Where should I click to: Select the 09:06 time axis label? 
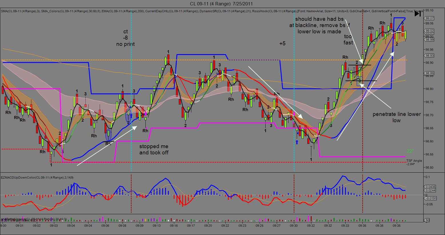(x=105, y=226)
